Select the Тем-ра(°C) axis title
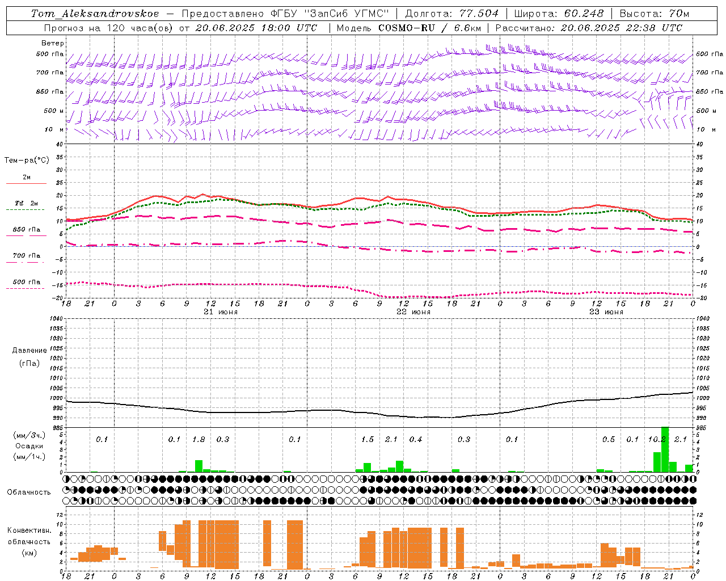726x581 pixels. pos(27,161)
